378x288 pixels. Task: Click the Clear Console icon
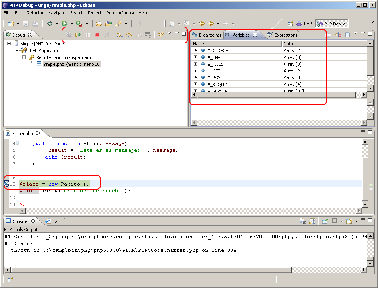(302, 221)
